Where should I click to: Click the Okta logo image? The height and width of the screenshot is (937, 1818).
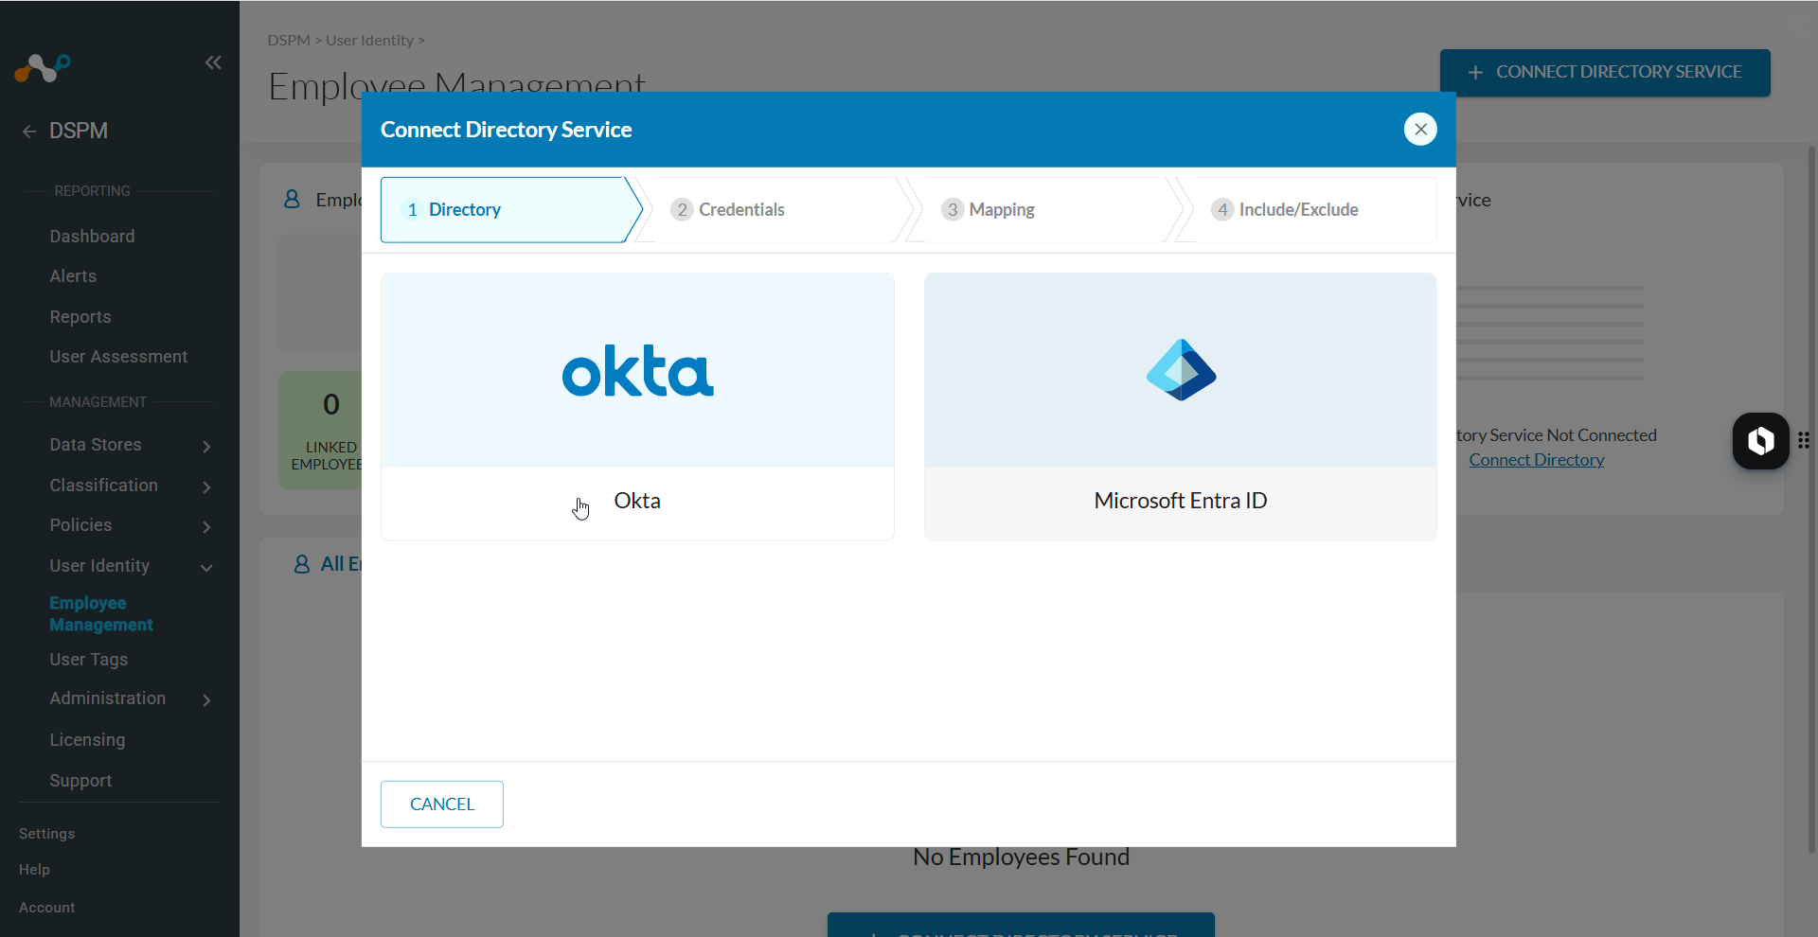click(x=637, y=371)
